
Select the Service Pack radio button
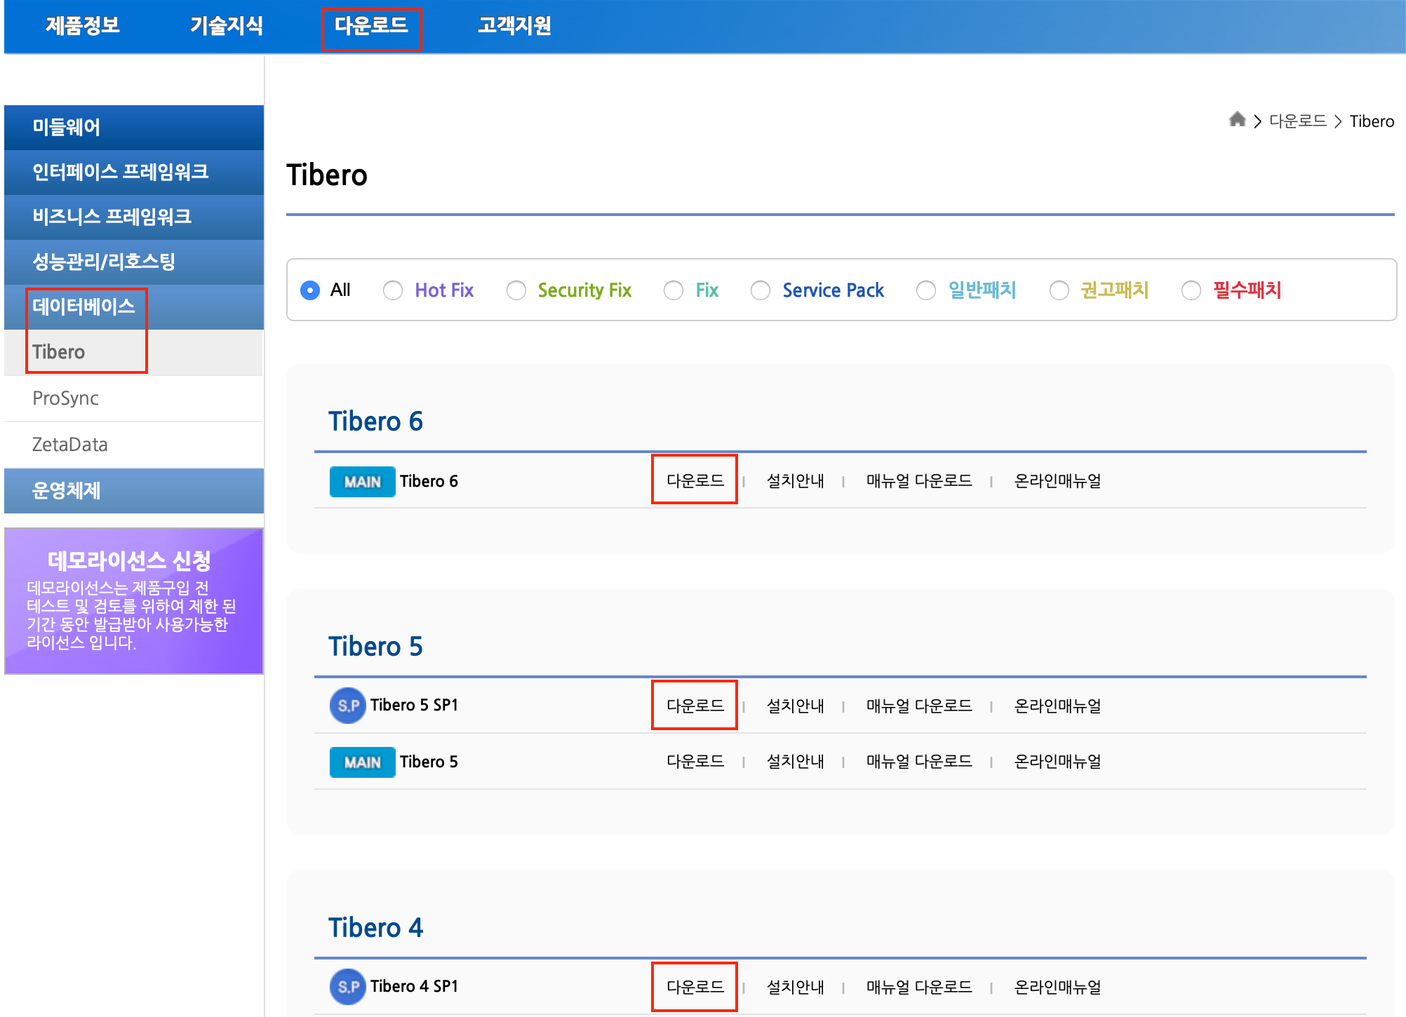pyautogui.click(x=761, y=290)
